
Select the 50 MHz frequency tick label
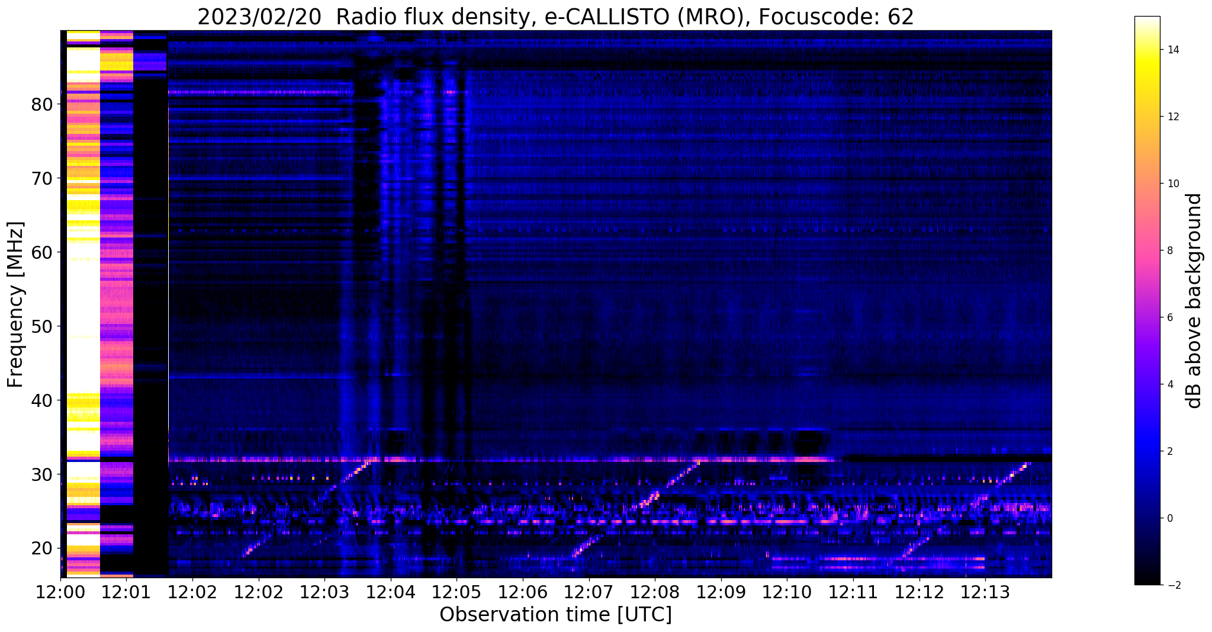click(41, 326)
